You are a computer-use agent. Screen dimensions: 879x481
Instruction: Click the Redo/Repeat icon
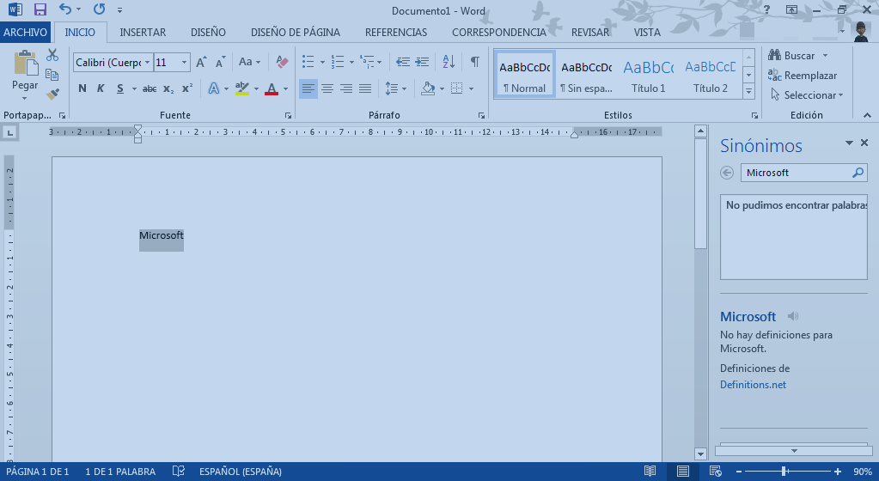pyautogui.click(x=99, y=9)
